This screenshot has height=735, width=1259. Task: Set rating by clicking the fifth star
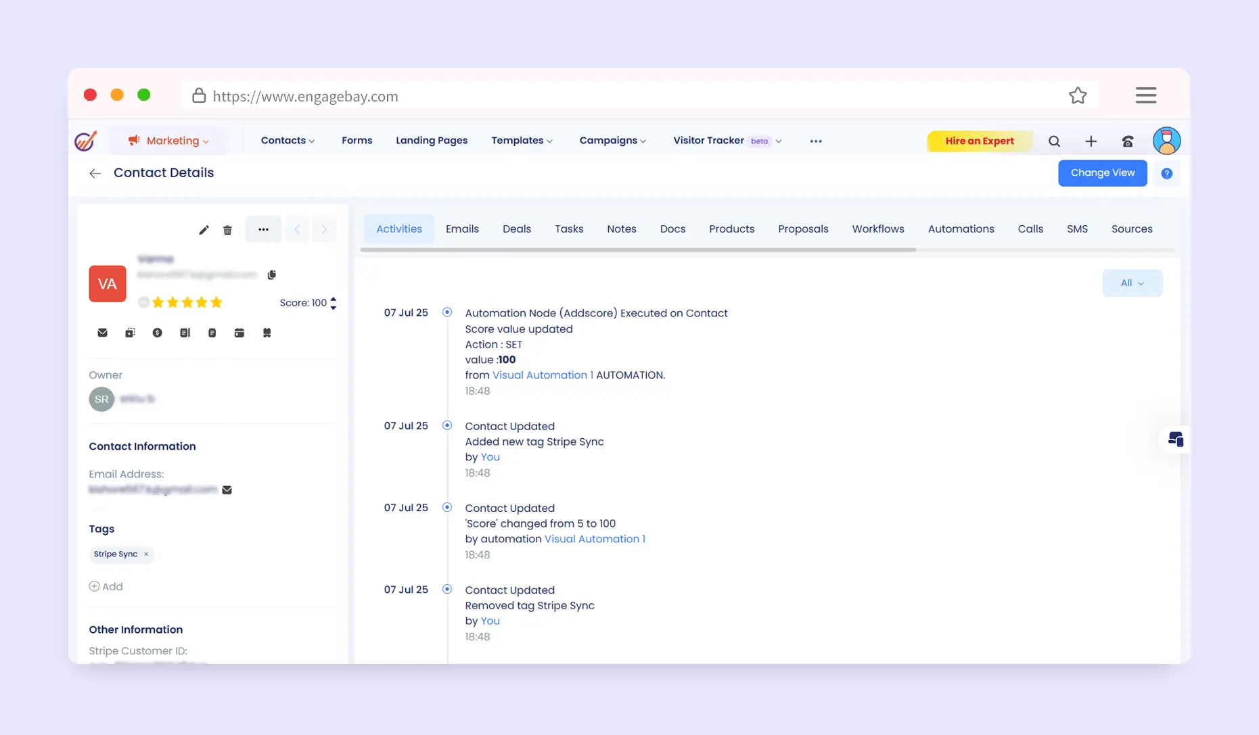click(216, 302)
